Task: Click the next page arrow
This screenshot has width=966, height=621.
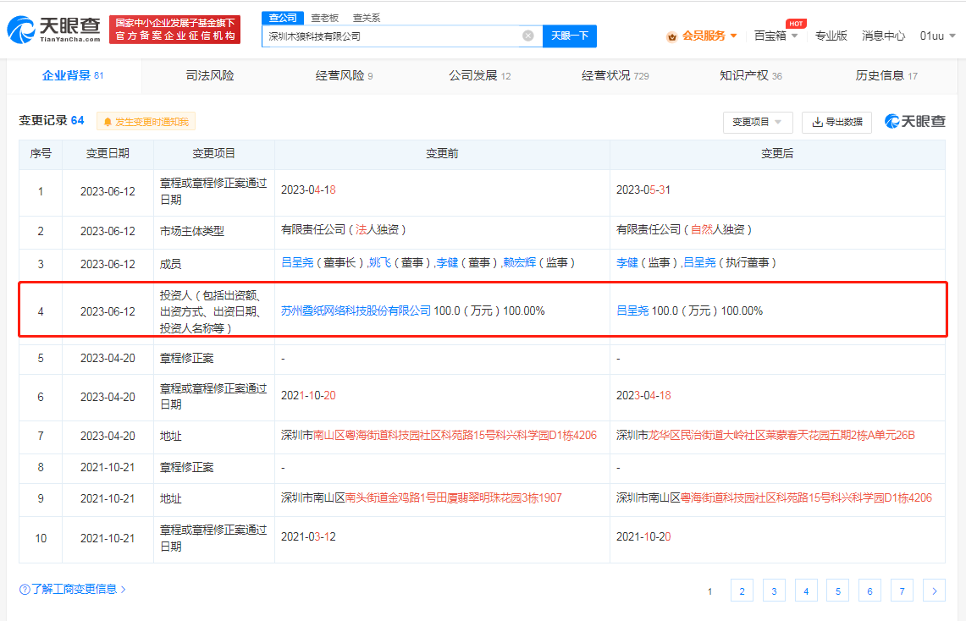Action: click(935, 591)
